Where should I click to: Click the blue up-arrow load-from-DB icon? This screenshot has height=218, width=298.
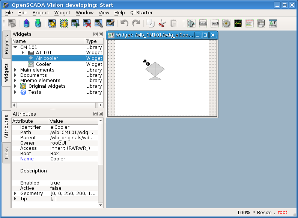(26, 23)
